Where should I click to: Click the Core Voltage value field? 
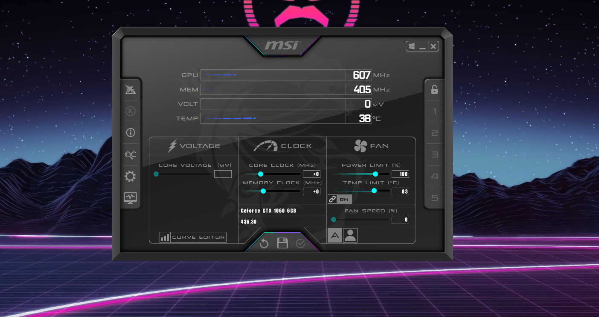[x=223, y=174]
